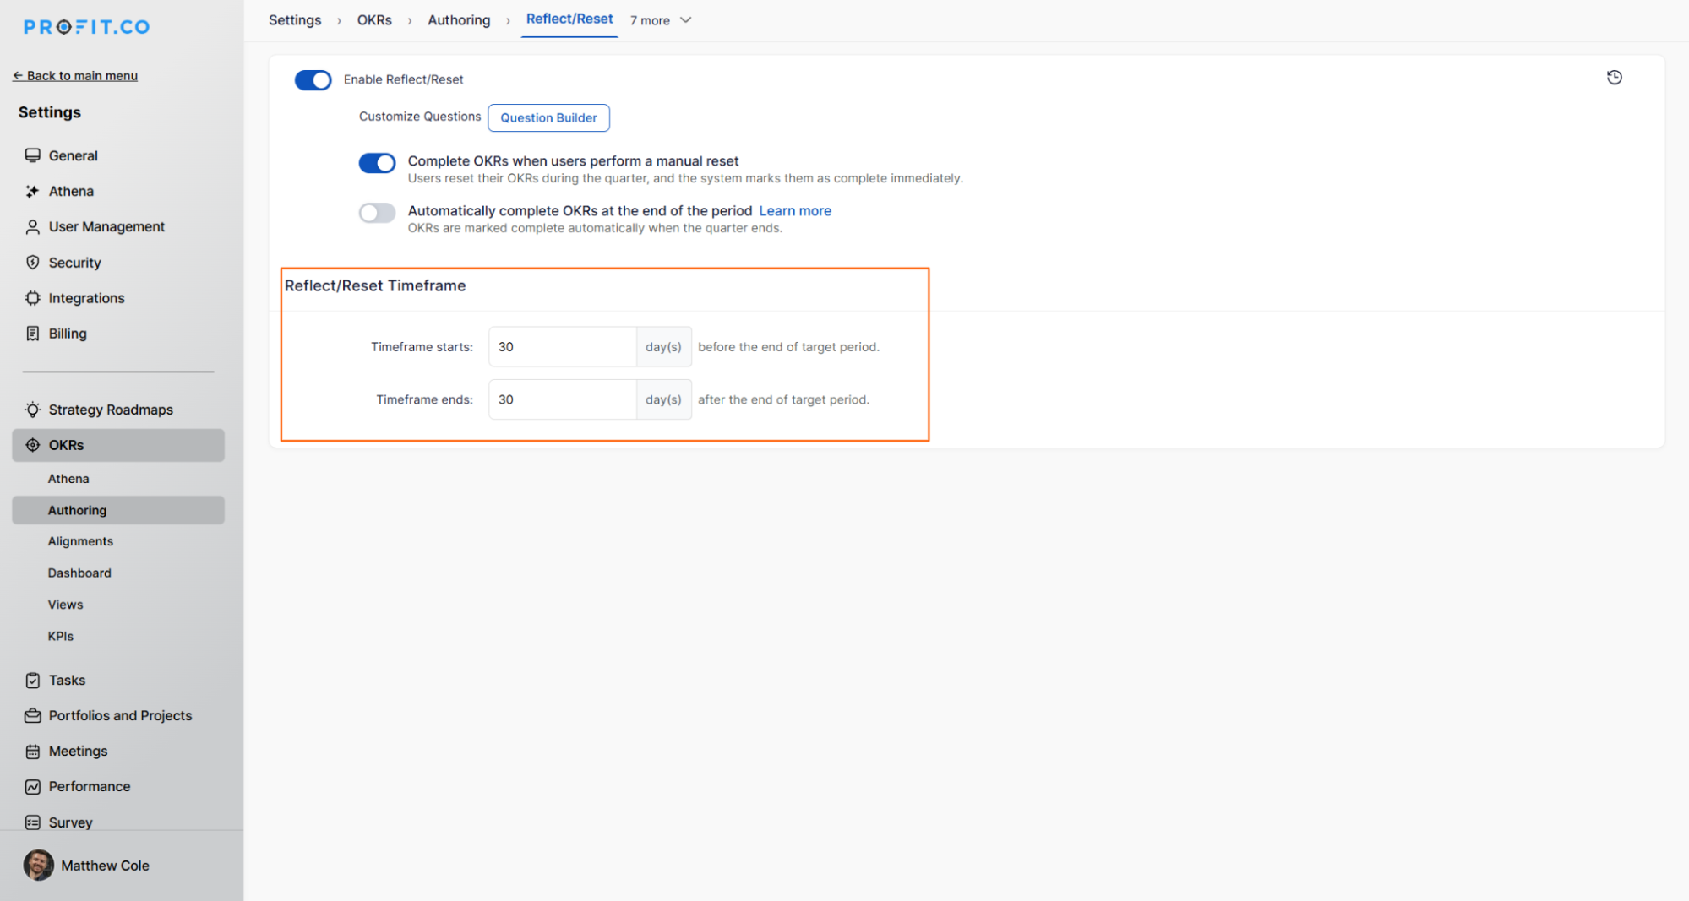Click the Strategy Roadmaps lightbulb icon
Screen dimensions: 1689x901
(32, 410)
